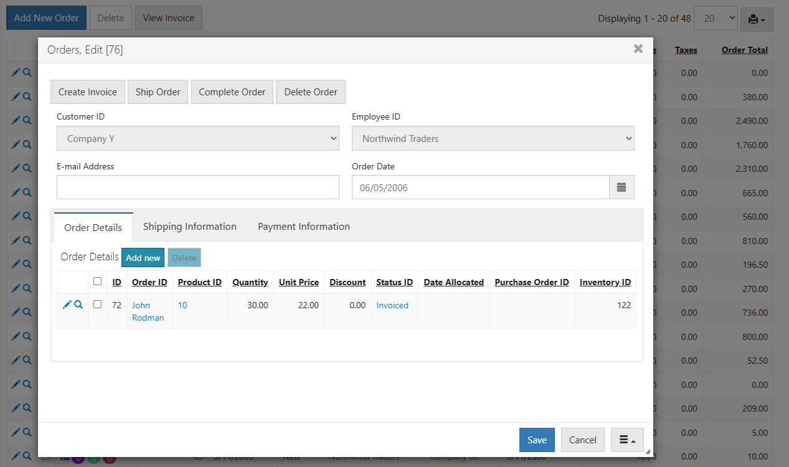Open the John Rodman order link

(x=148, y=311)
